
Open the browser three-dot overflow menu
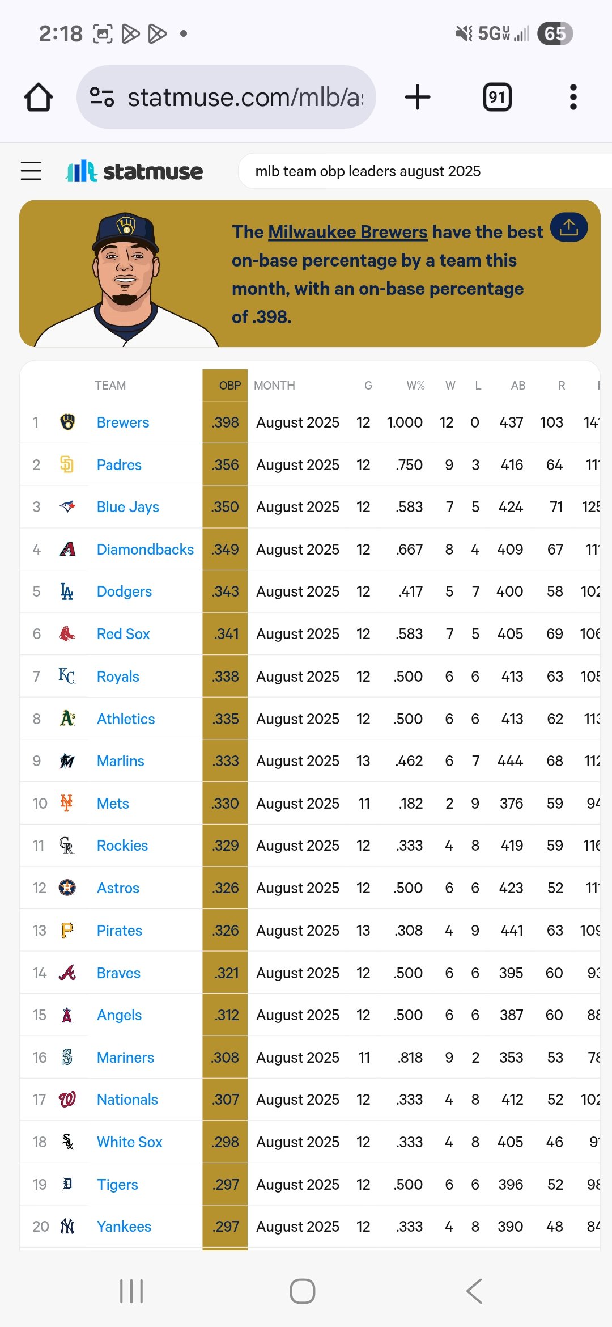pyautogui.click(x=573, y=97)
